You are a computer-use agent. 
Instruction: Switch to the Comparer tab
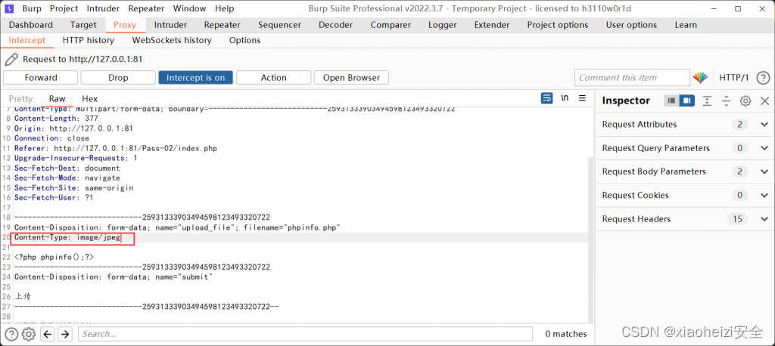391,25
